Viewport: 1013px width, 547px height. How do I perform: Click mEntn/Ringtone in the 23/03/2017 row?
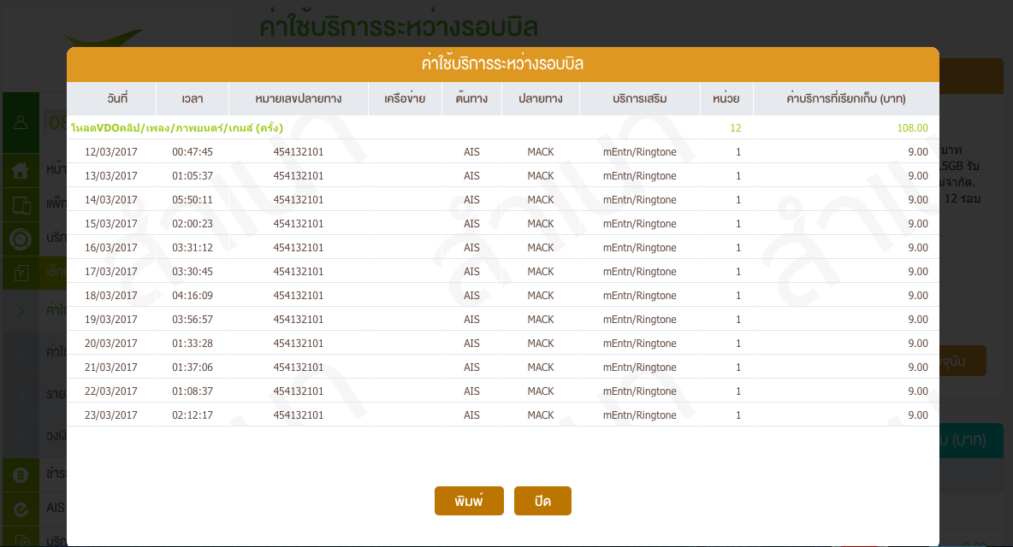(x=640, y=415)
